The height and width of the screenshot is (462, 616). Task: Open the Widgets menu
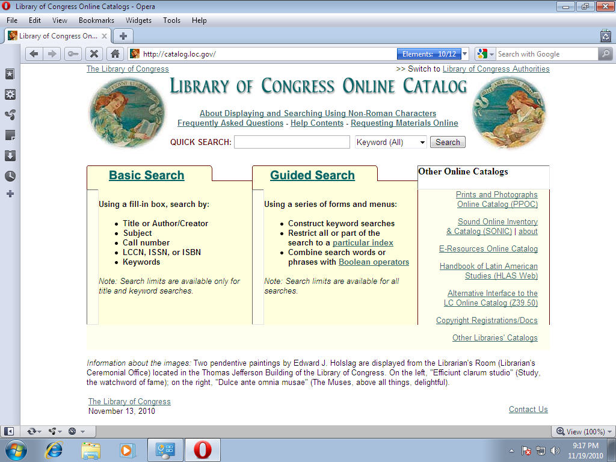pos(138,20)
